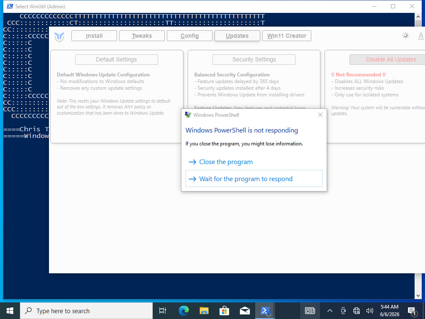Open the Install tab

[94, 36]
